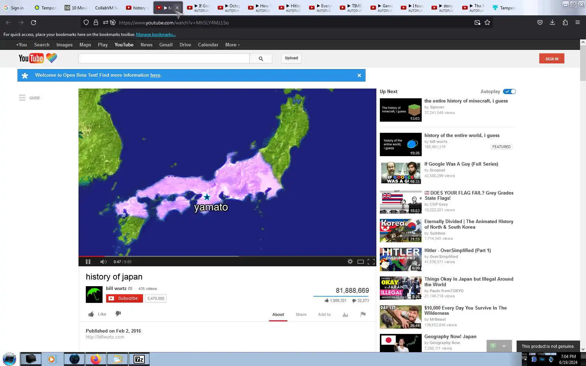Switch to the Tampermonkey browser tab
This screenshot has height=366, width=586.
tap(503, 8)
